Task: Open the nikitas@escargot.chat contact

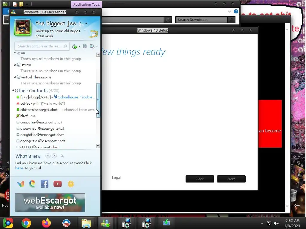Action: (39, 110)
